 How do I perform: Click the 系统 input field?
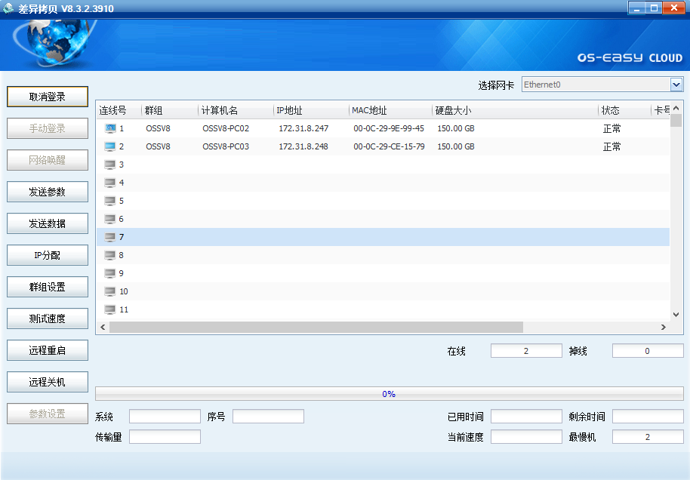(x=165, y=417)
